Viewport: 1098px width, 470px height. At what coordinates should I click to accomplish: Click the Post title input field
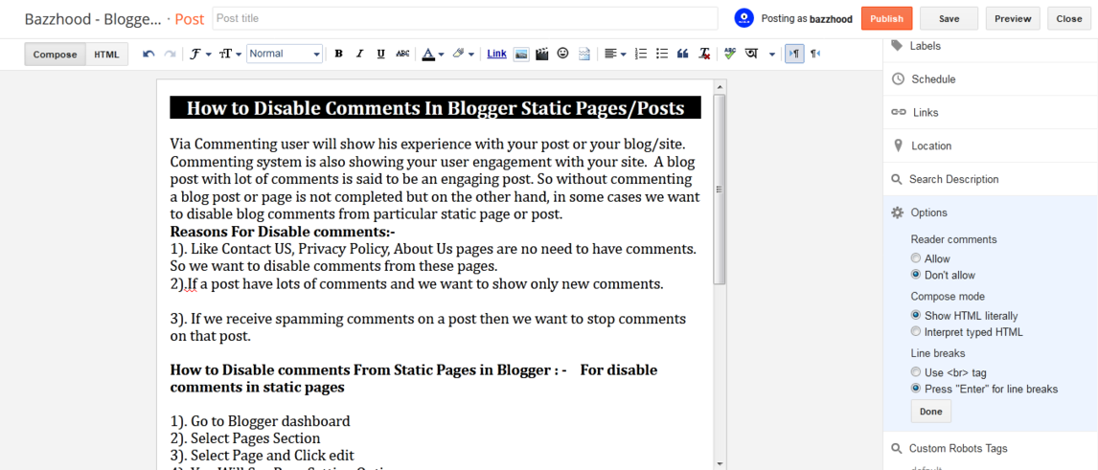coord(465,18)
